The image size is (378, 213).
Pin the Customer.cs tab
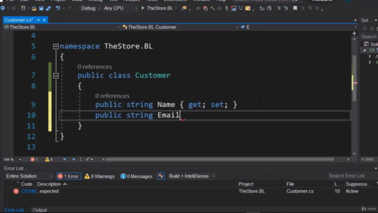point(38,20)
